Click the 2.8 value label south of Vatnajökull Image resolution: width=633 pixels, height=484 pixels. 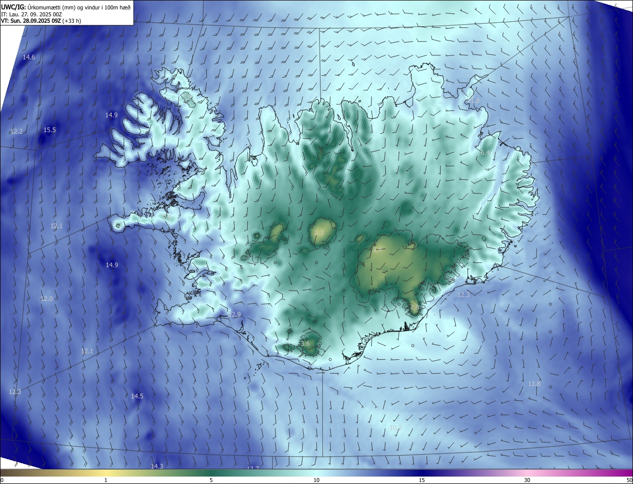click(414, 307)
